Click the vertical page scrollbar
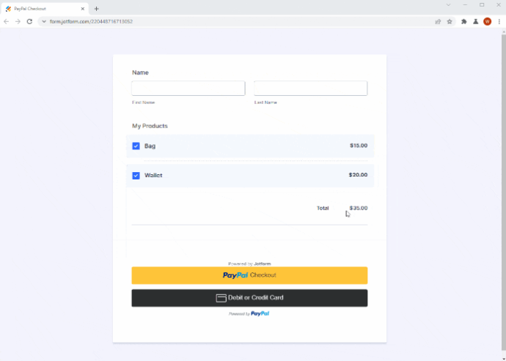Viewport: 506px width, 361px height. click(x=503, y=193)
